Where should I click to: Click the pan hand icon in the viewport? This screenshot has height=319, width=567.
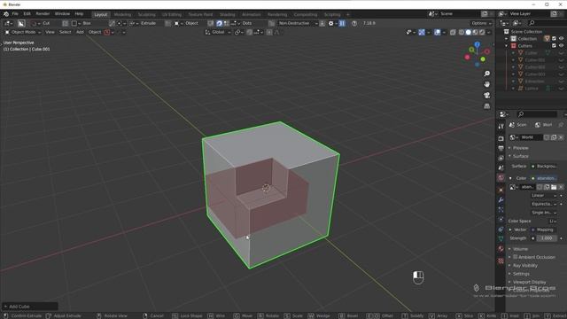tap(486, 84)
